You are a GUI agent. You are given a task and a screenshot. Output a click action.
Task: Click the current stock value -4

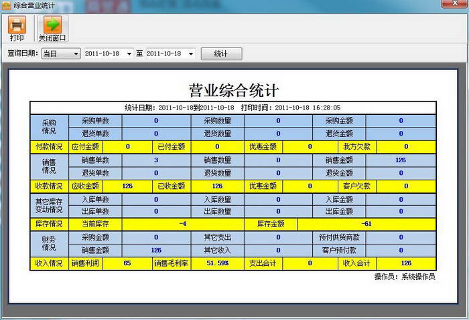pos(183,224)
